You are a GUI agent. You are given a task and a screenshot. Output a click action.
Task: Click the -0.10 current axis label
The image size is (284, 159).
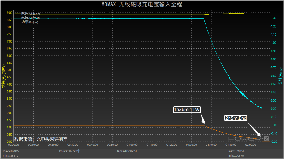[274, 133]
